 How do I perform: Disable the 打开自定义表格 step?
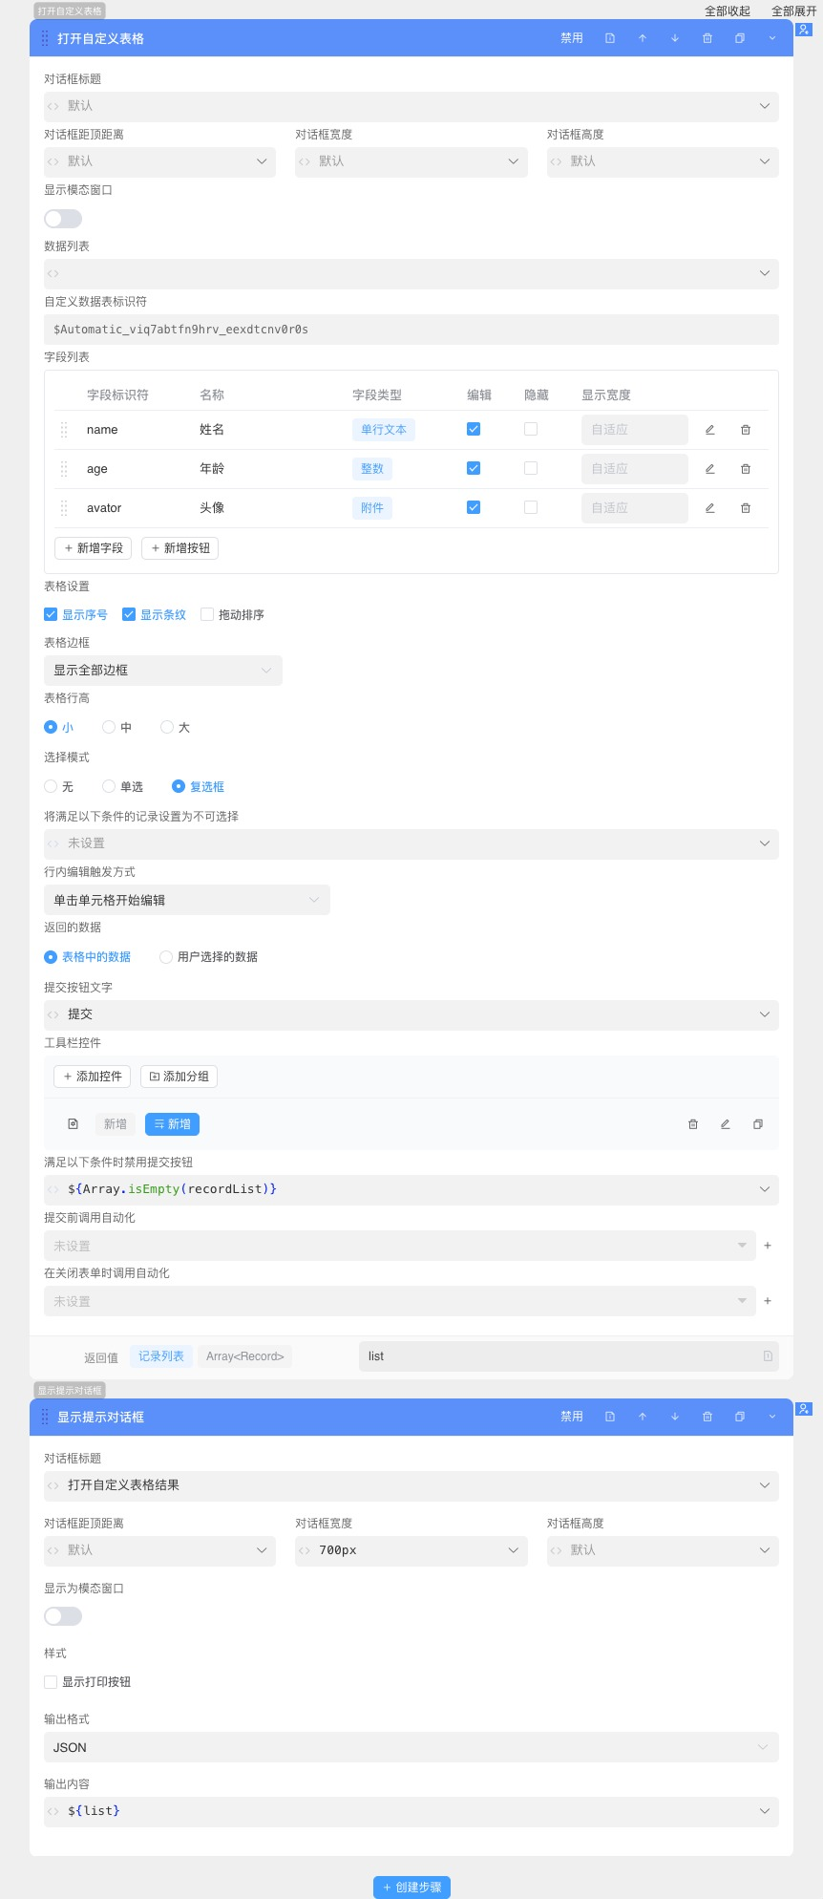pos(572,38)
